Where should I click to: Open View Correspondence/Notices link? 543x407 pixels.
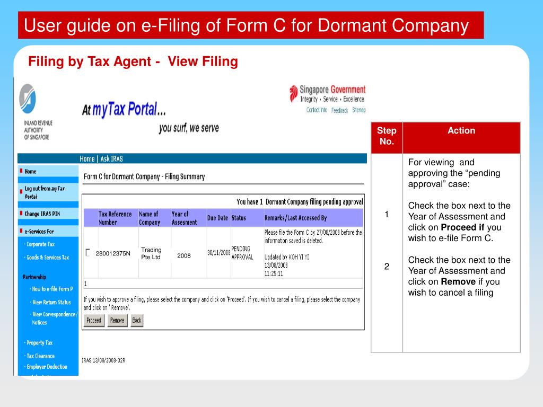pyautogui.click(x=54, y=318)
